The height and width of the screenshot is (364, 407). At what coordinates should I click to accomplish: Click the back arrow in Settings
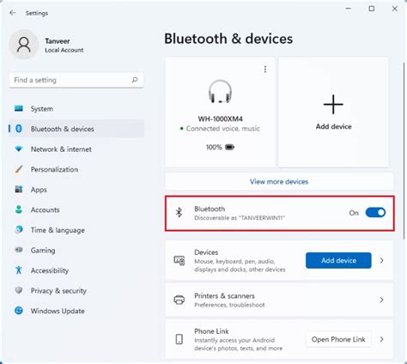12,13
